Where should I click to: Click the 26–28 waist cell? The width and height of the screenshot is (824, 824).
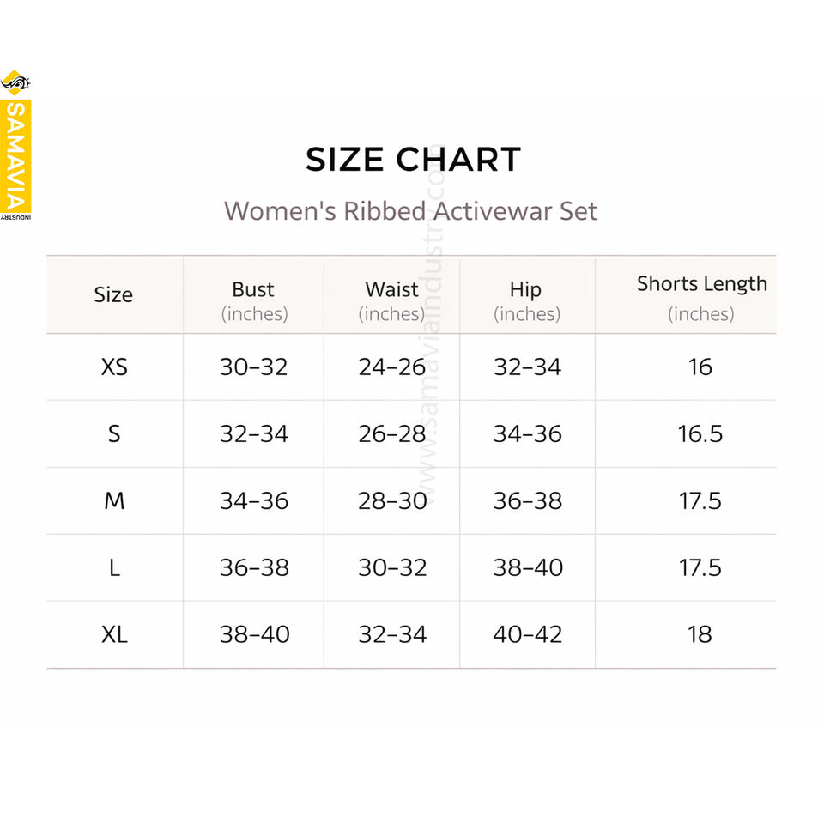click(x=392, y=434)
